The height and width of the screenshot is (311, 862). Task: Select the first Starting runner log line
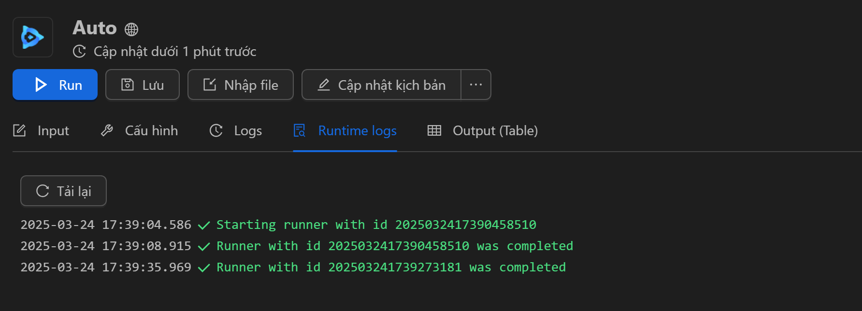tap(278, 225)
